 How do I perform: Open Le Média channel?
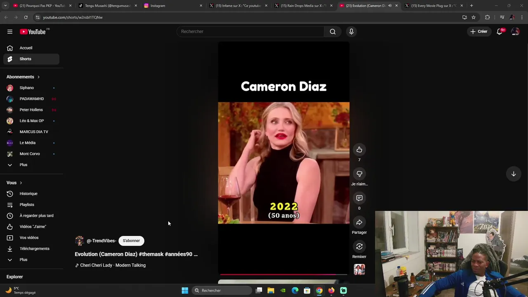31,143
